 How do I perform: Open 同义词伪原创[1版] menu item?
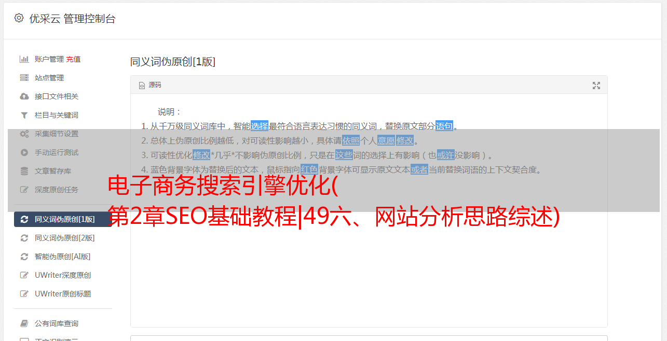63,219
